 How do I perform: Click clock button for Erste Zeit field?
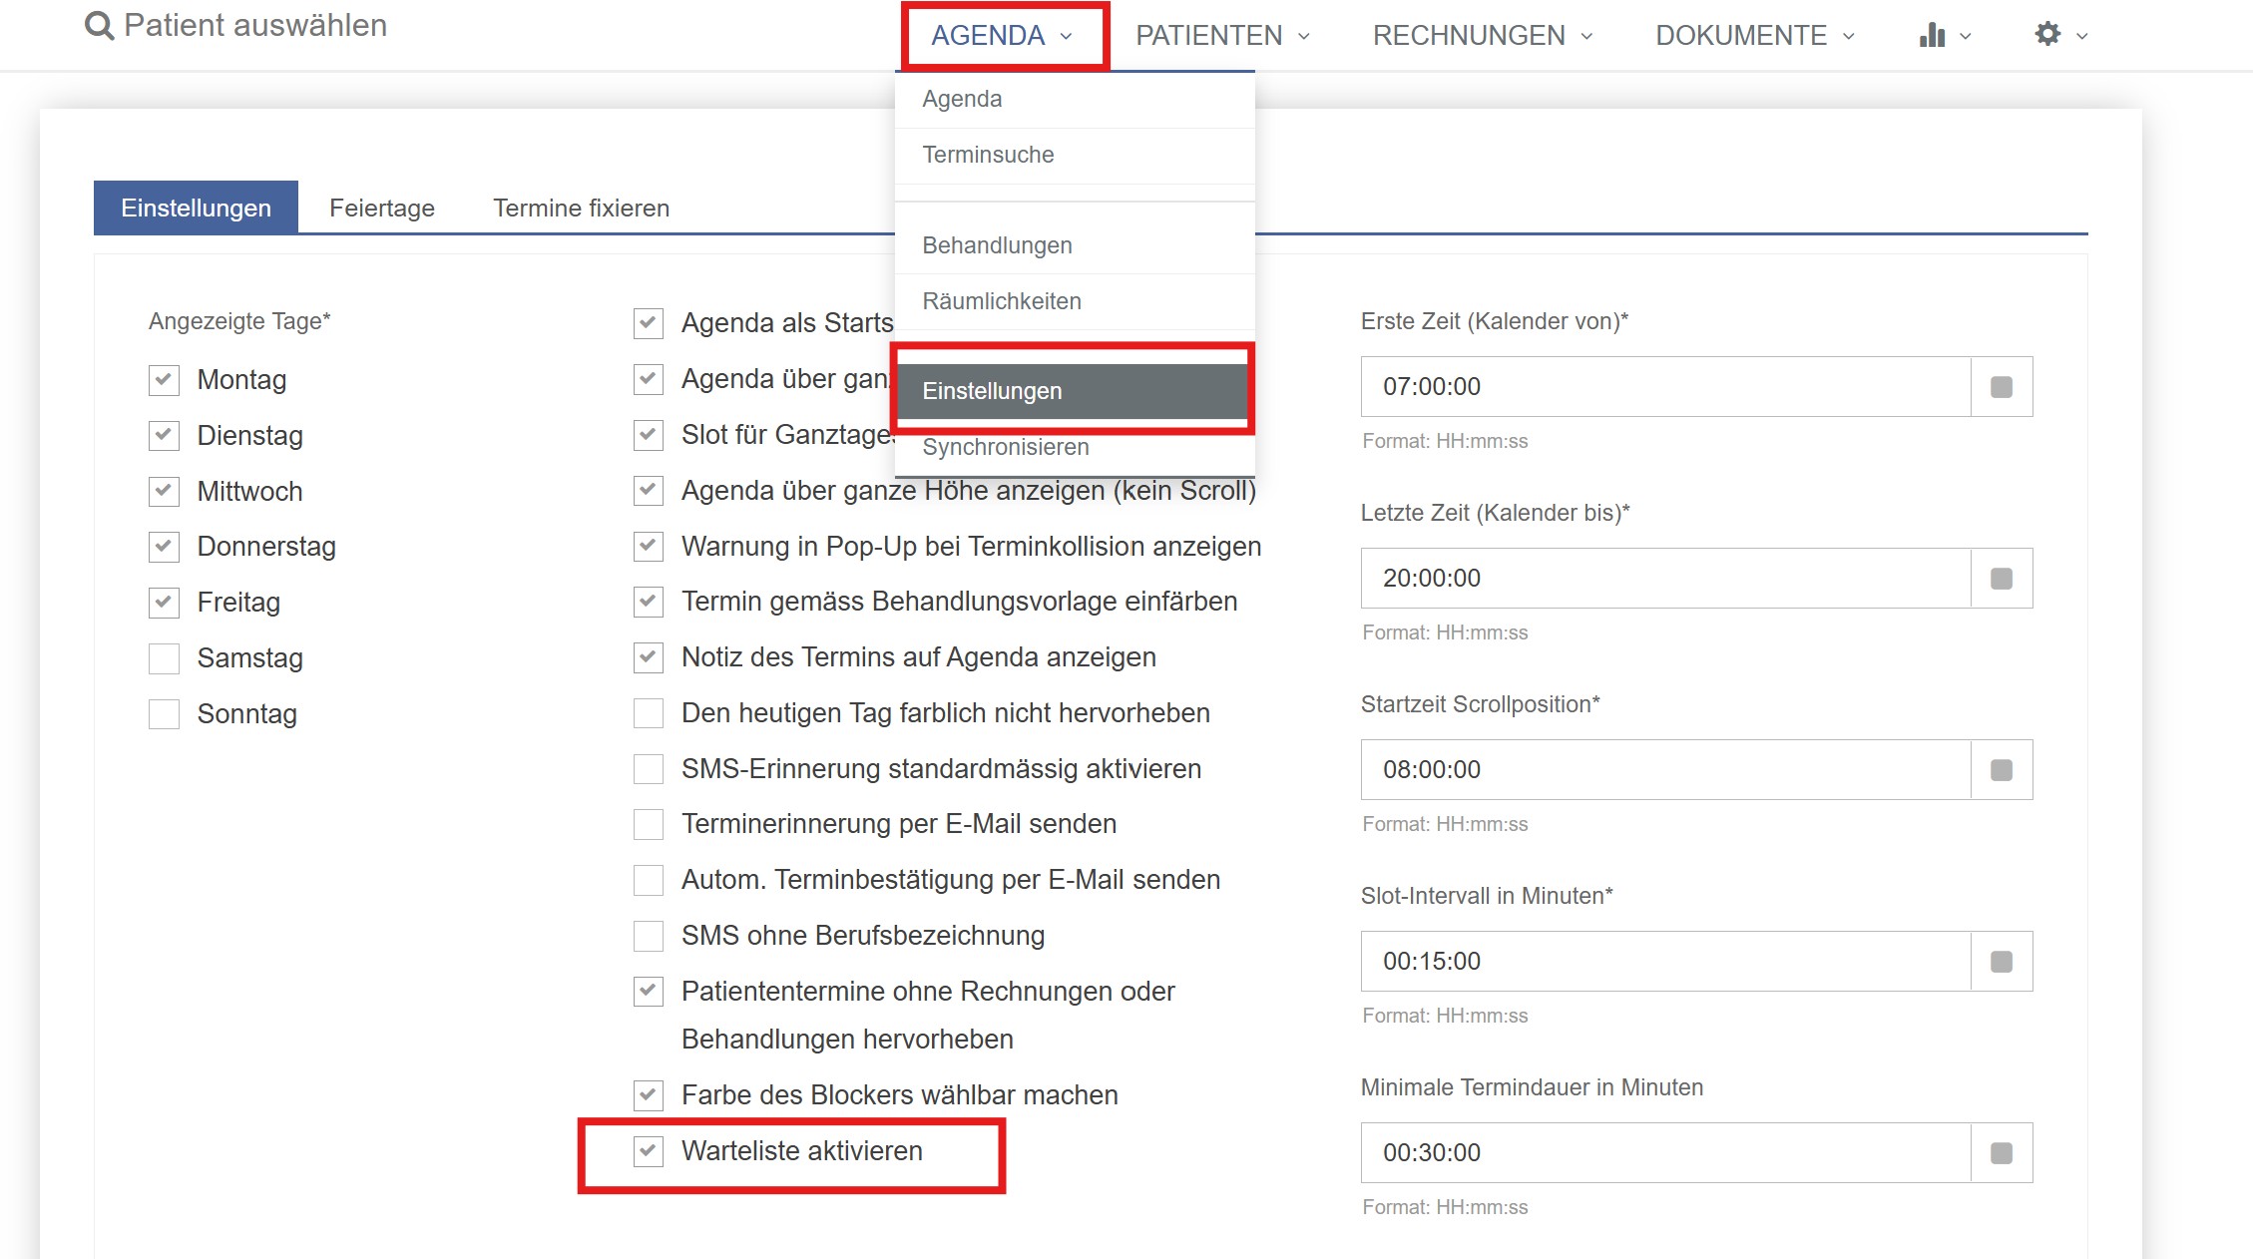pos(2002,387)
